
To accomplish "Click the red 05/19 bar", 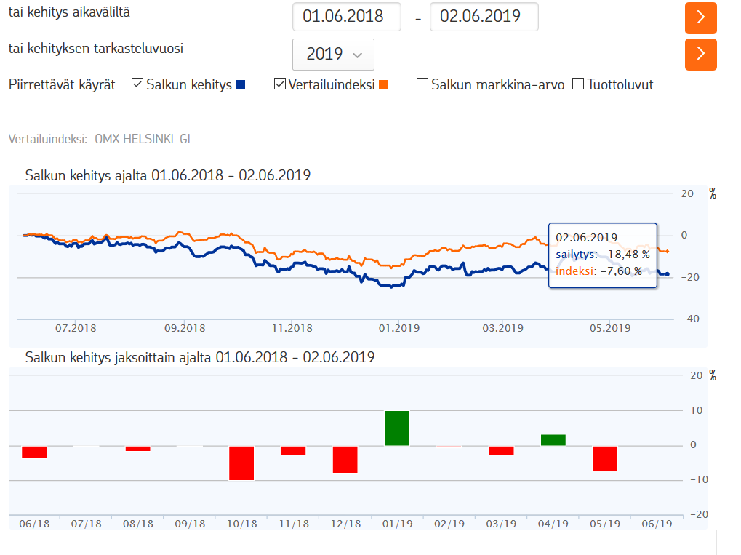I will pos(605,458).
